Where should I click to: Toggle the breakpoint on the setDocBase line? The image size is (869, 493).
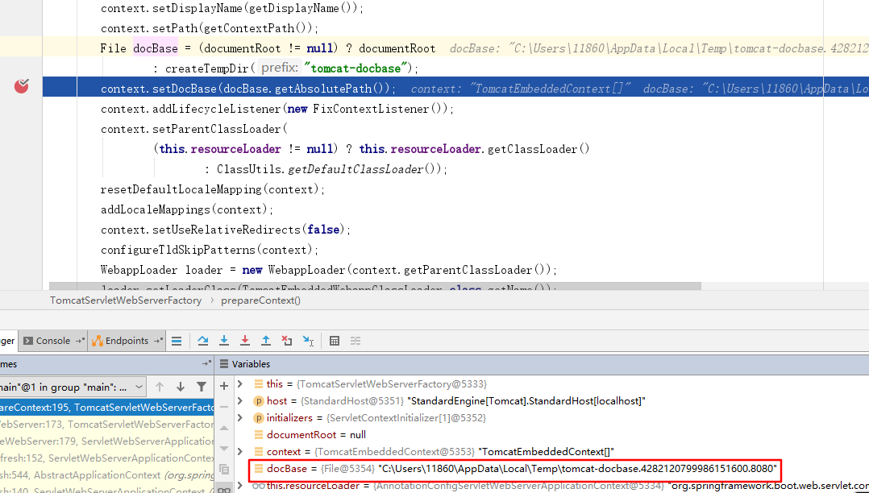[x=22, y=86]
